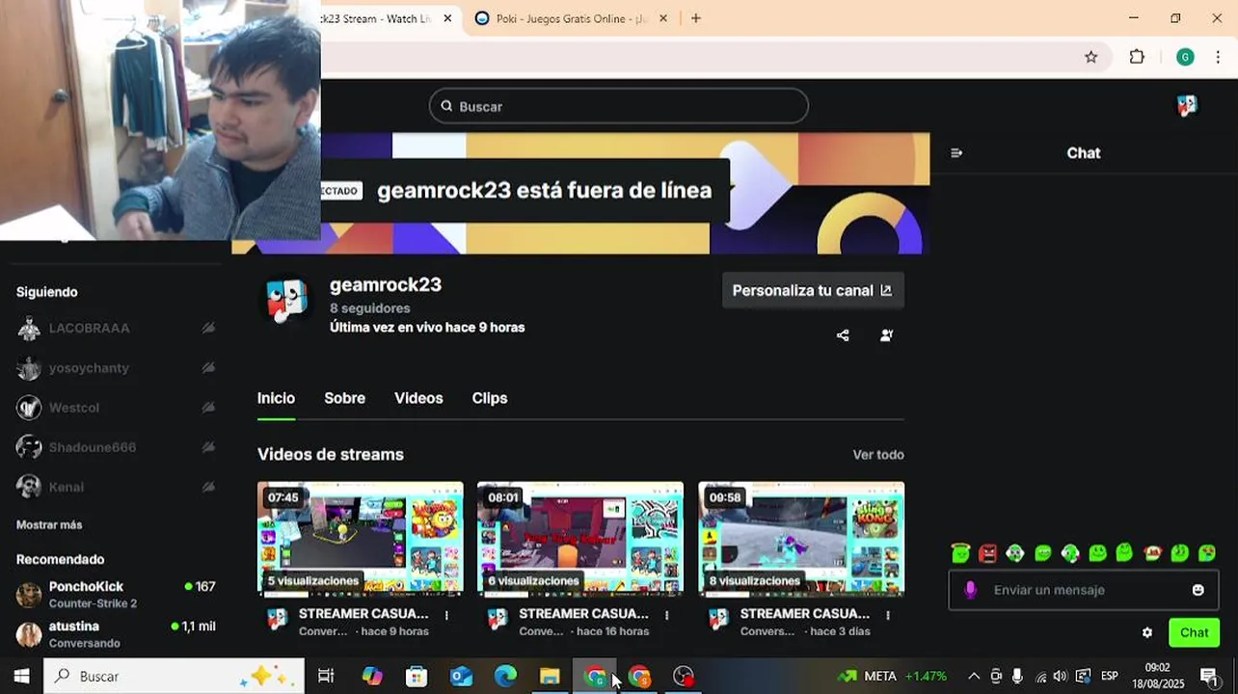Open Chrome three-dot menu
The width and height of the screenshot is (1238, 694).
(x=1218, y=57)
